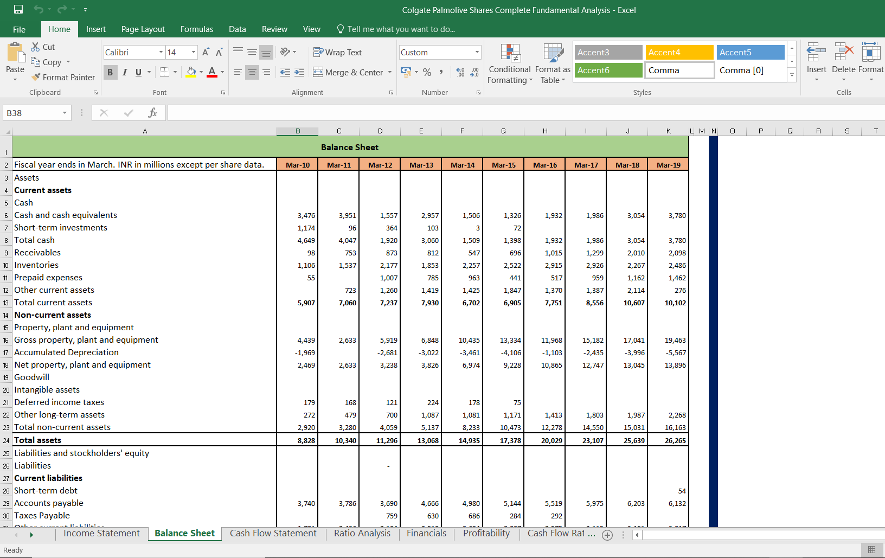Open the Ratio Analysis sheet tab

[362, 534]
